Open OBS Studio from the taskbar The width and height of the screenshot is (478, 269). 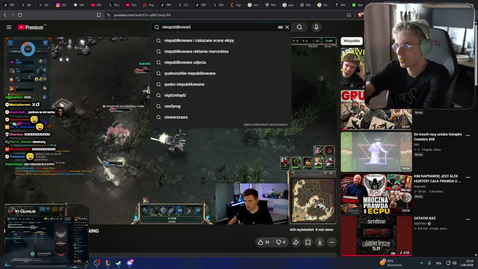(97, 263)
